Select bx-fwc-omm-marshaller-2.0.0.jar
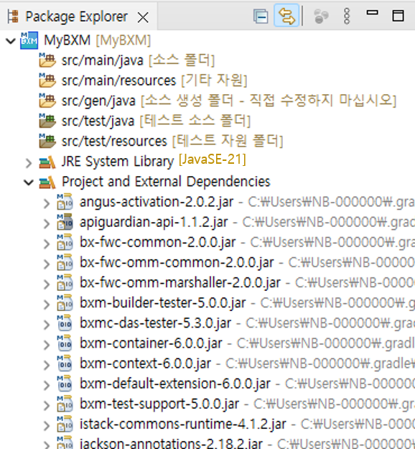The image size is (415, 449). pyautogui.click(x=180, y=282)
